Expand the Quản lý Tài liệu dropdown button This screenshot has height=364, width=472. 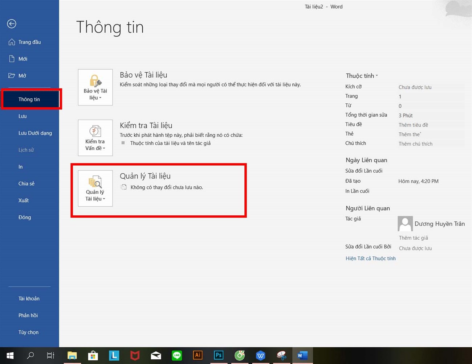95,189
